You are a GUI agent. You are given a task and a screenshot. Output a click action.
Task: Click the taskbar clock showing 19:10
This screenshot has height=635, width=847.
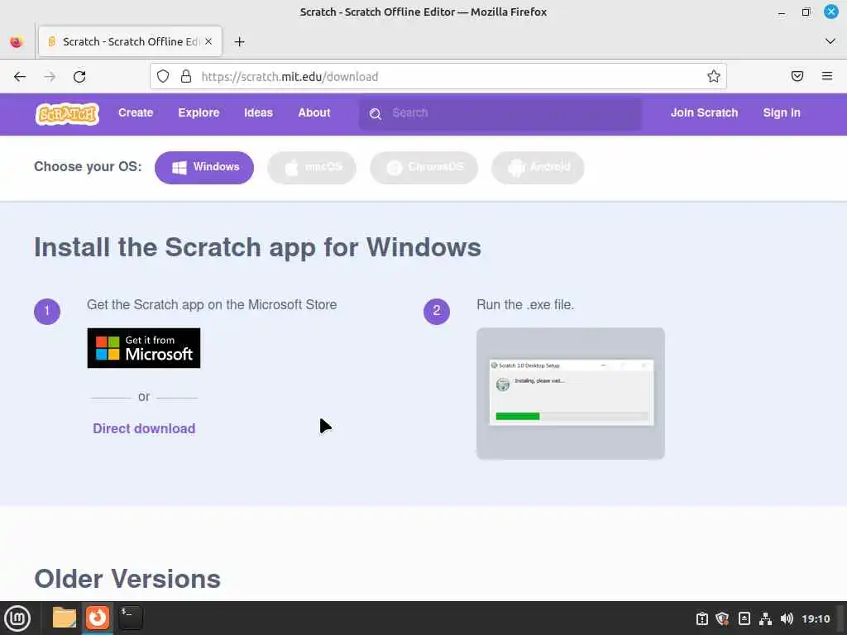[816, 618]
